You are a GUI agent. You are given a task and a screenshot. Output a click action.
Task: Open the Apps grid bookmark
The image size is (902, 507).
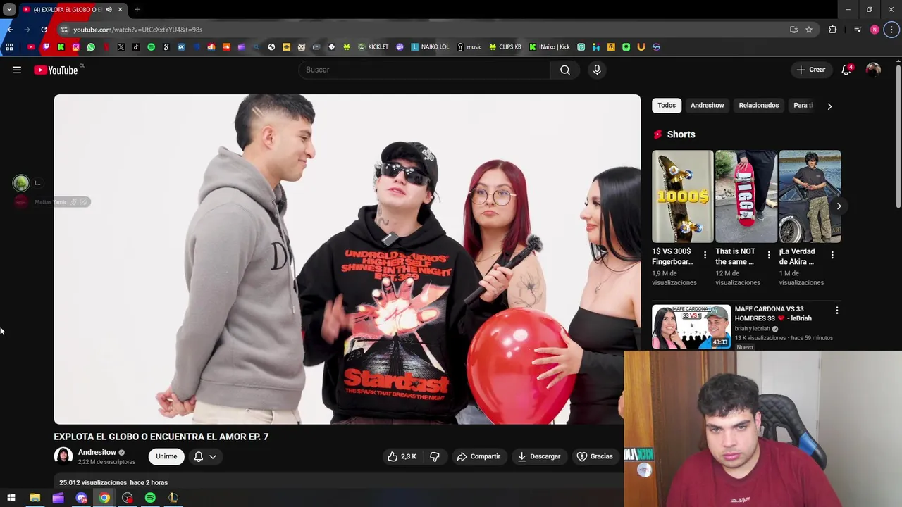click(9, 47)
